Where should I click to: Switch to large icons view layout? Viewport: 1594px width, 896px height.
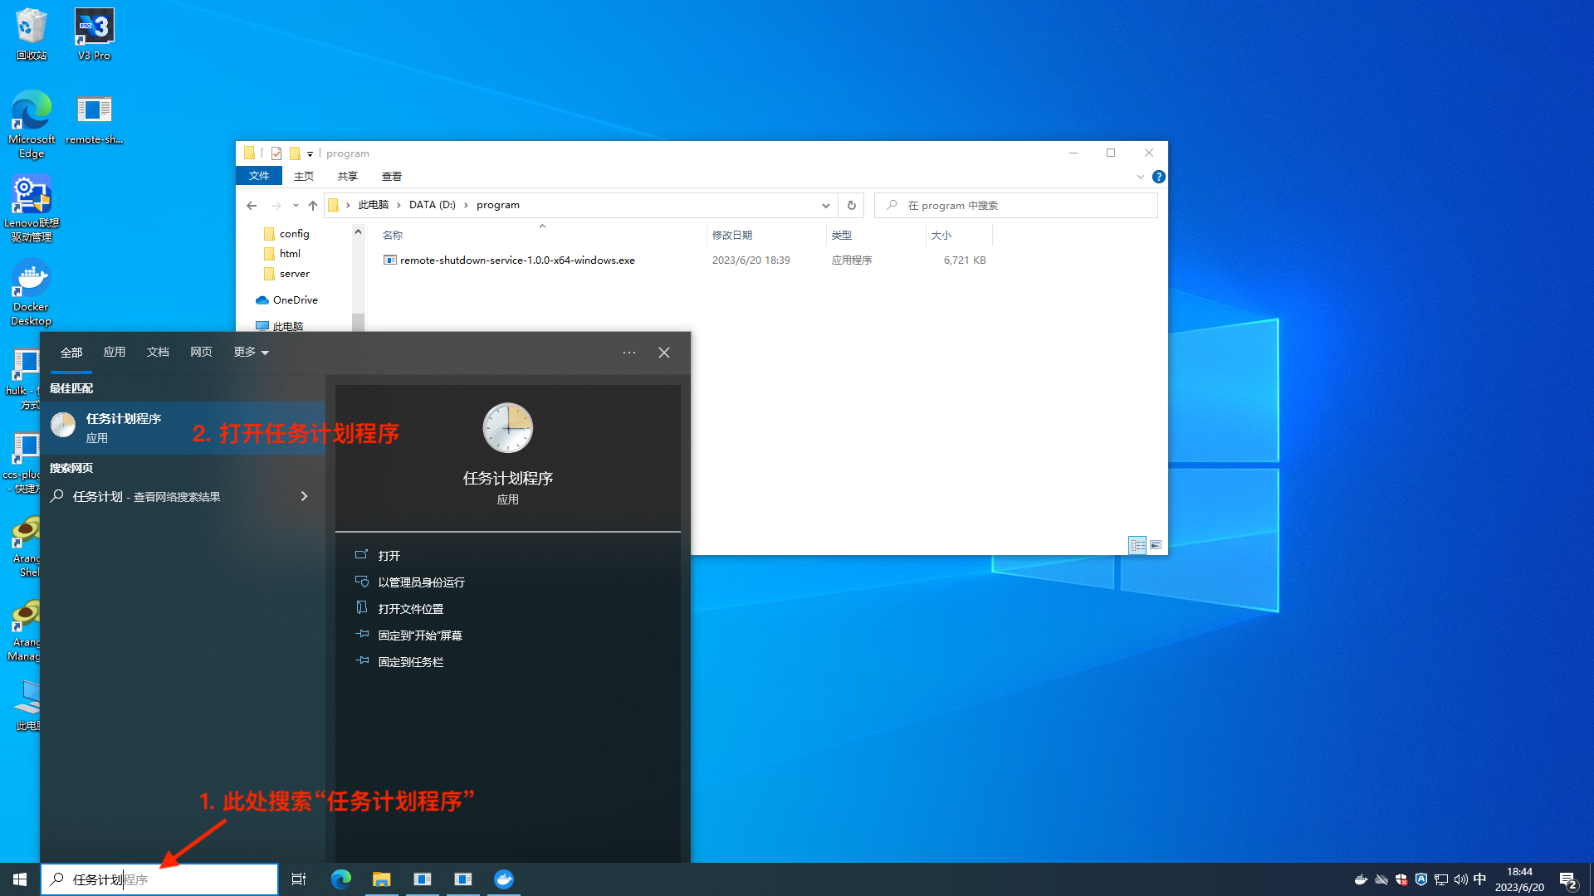click(1156, 545)
